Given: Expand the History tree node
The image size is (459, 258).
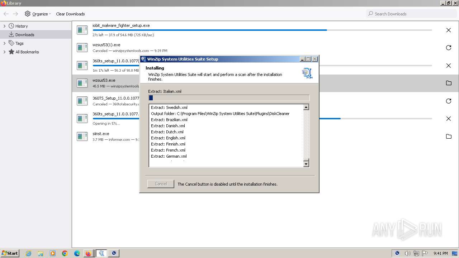Looking at the screenshot, I should 4,26.
